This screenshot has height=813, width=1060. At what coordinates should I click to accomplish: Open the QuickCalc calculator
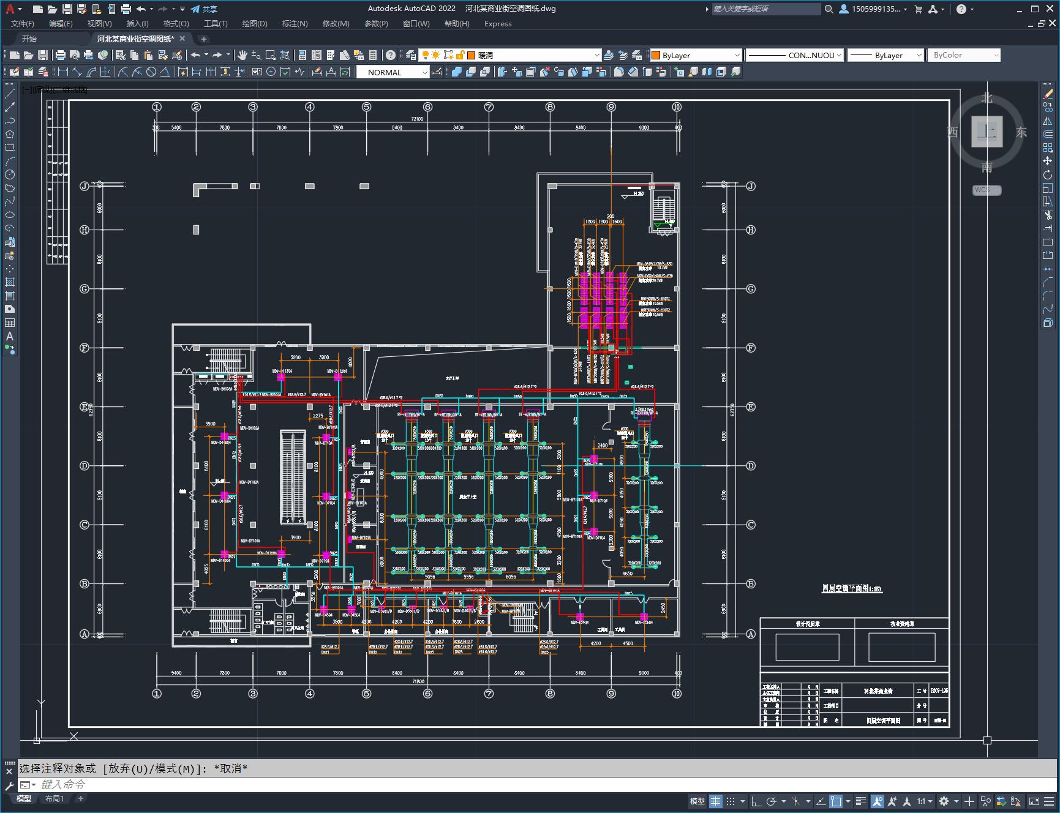[x=373, y=55]
